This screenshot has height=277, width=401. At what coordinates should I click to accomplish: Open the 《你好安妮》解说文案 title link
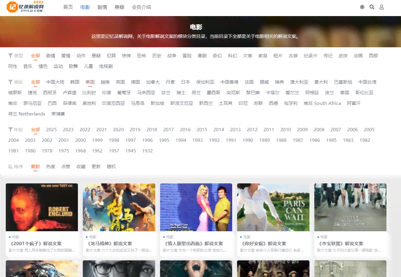click(263, 244)
